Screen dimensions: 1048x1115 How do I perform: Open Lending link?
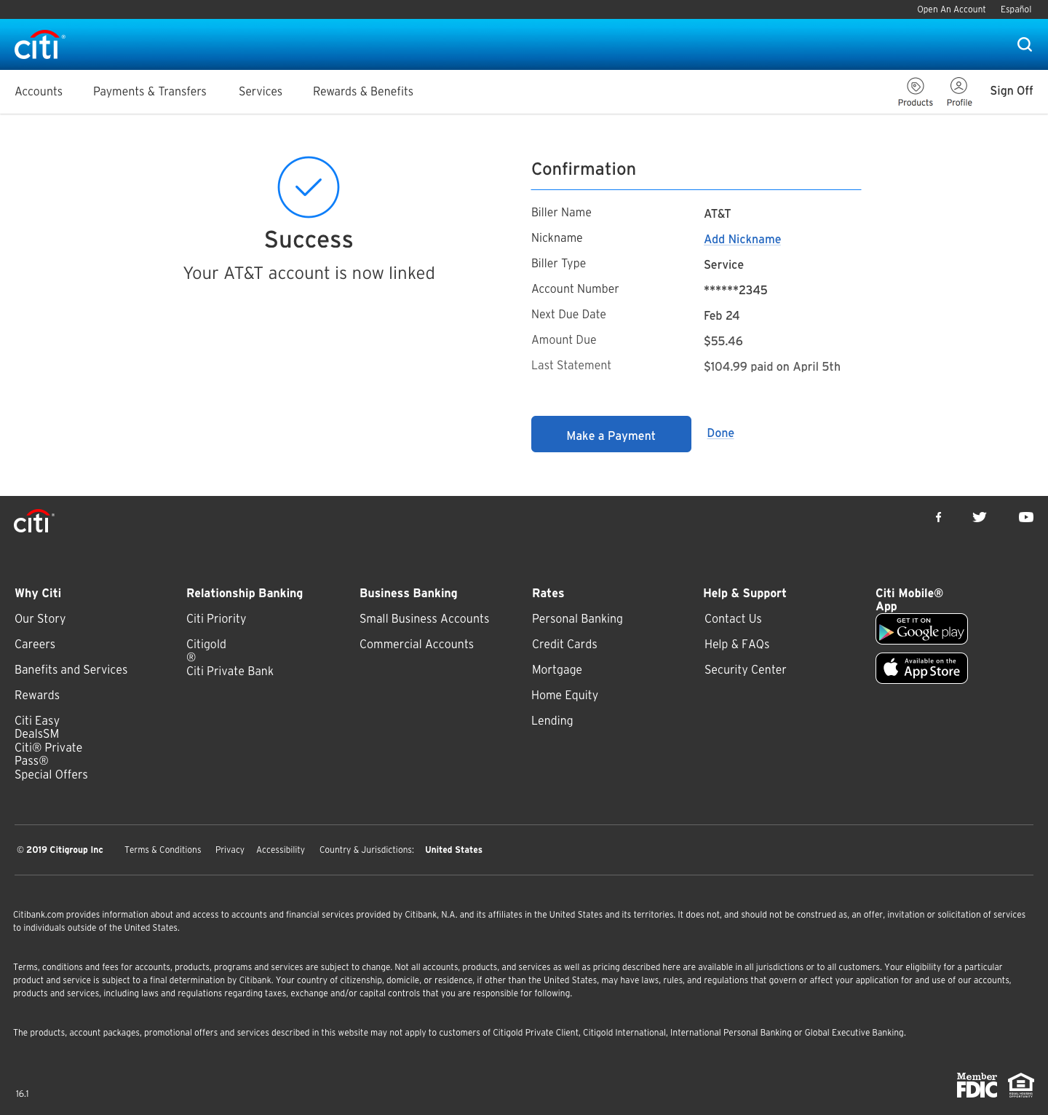552,720
